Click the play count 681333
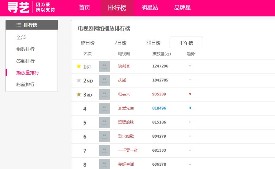The image size is (275, 169). pyautogui.click(x=159, y=150)
